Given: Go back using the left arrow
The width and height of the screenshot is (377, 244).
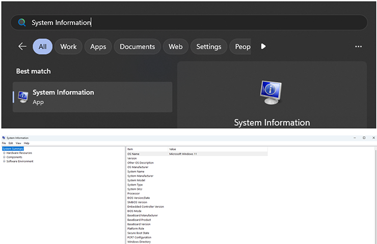Looking at the screenshot, I should pos(22,46).
